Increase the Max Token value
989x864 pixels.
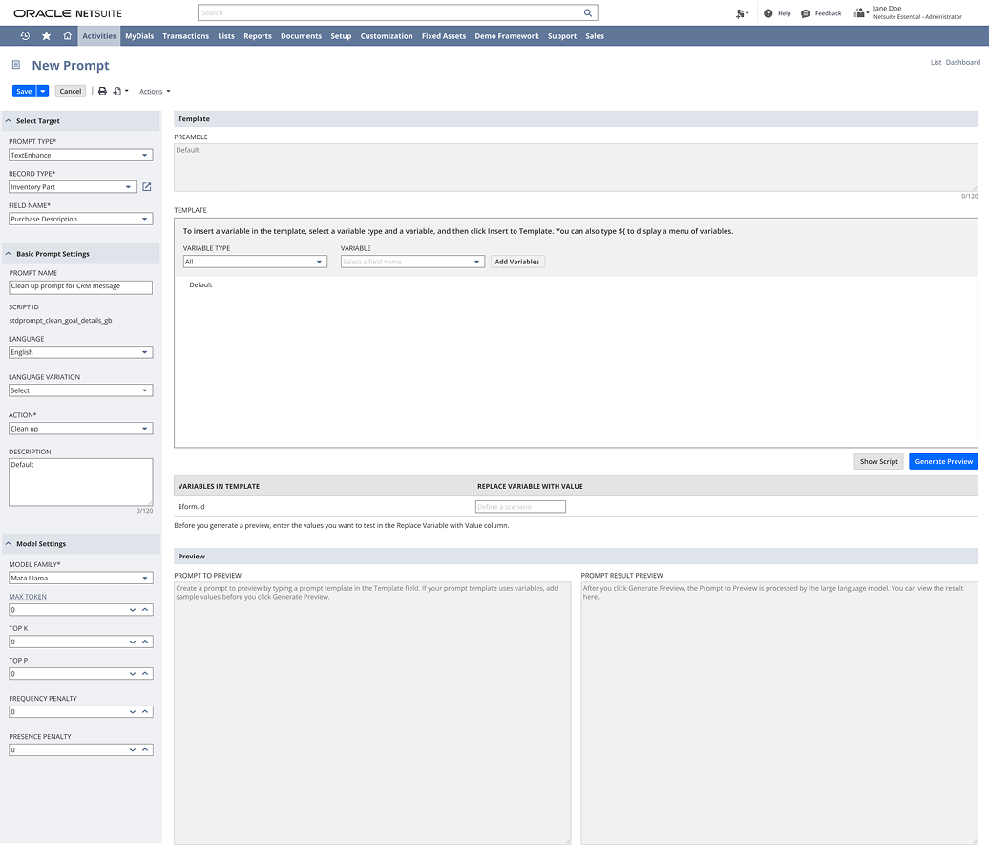point(145,610)
